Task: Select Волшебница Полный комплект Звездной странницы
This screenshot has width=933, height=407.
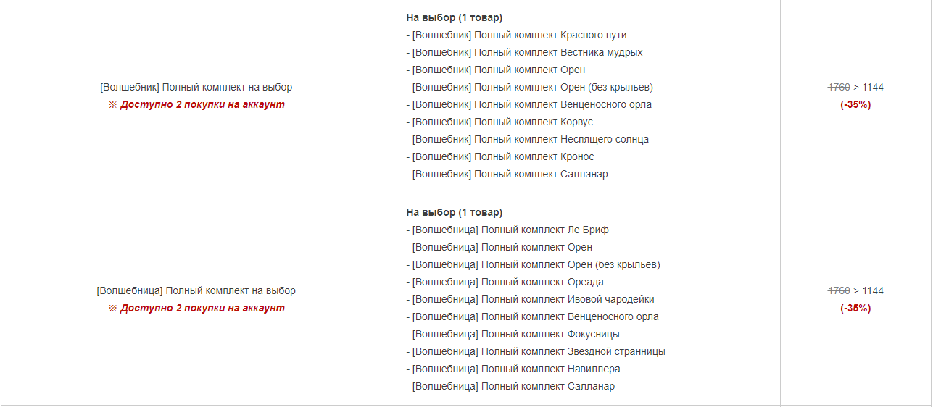Action: coord(536,351)
